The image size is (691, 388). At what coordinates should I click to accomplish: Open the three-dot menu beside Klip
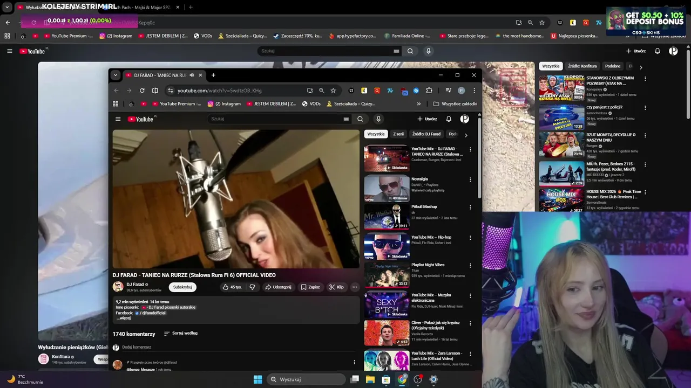[355, 287]
